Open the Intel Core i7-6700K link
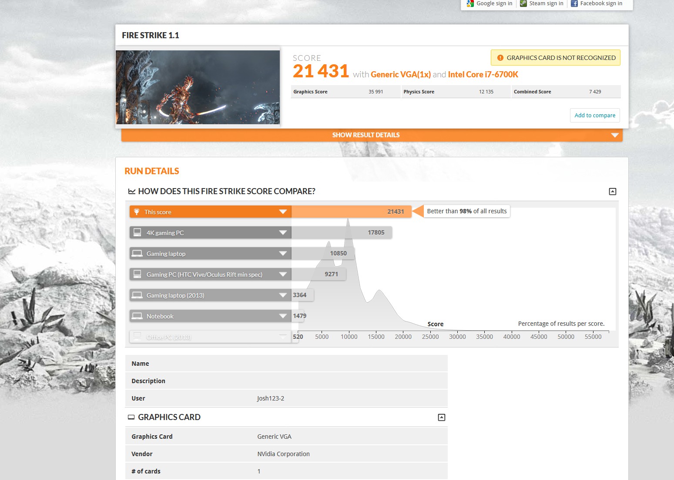Image resolution: width=674 pixels, height=480 pixels. coord(483,74)
